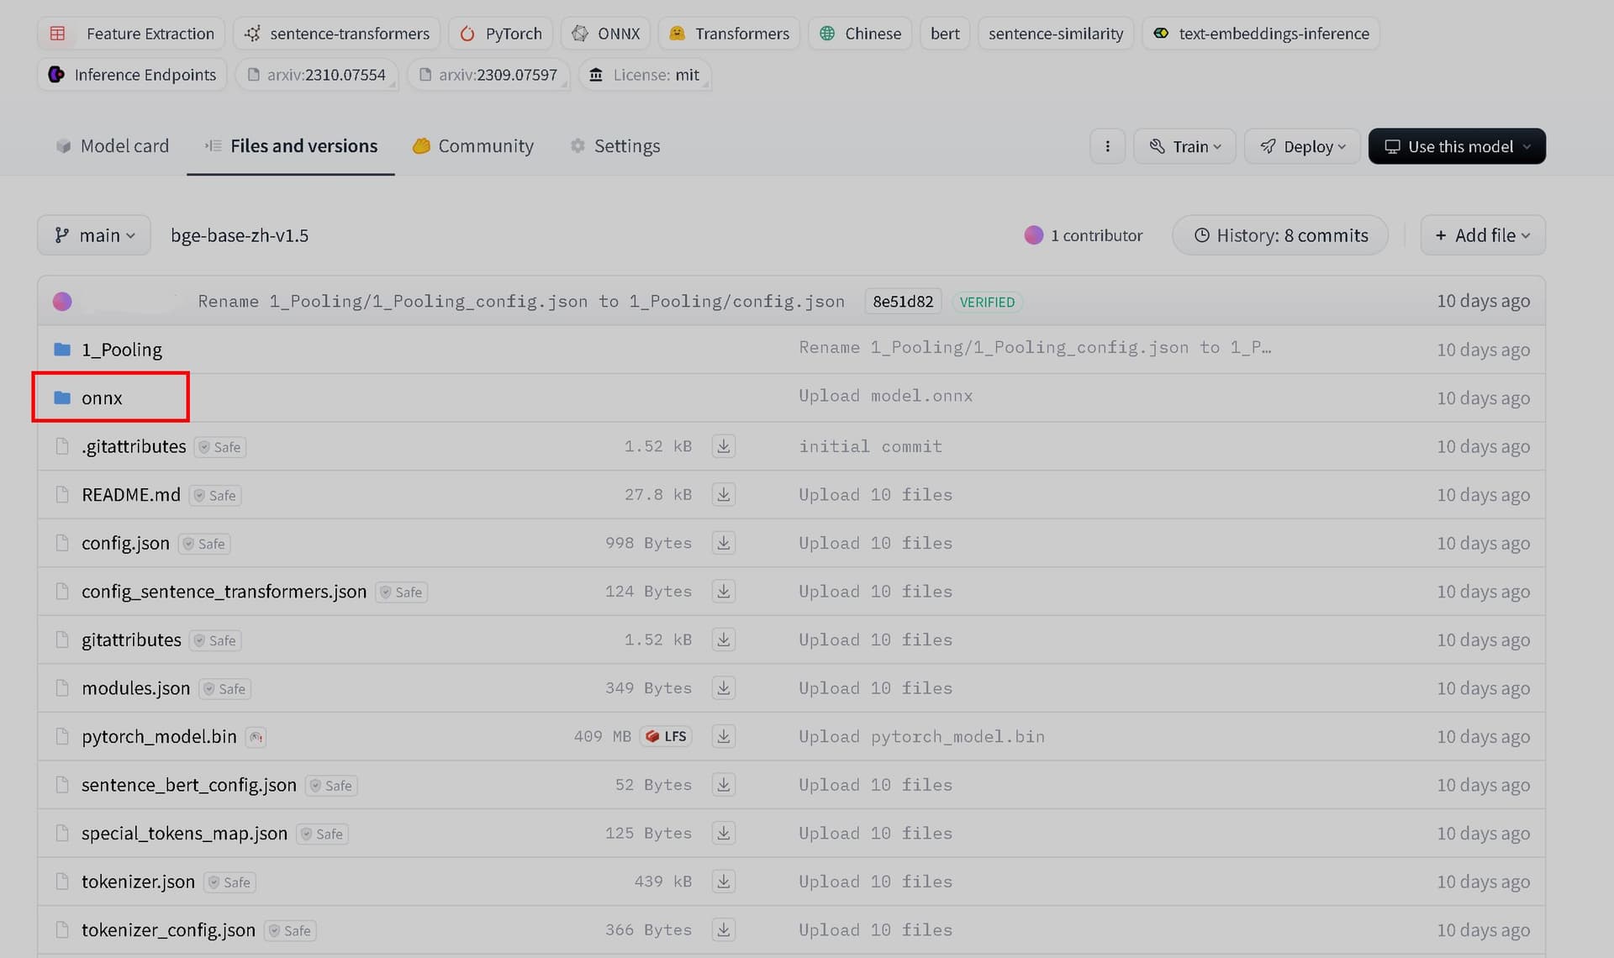Click the Safe badge beside modules.json
This screenshot has height=958, width=1614.
click(x=225, y=689)
